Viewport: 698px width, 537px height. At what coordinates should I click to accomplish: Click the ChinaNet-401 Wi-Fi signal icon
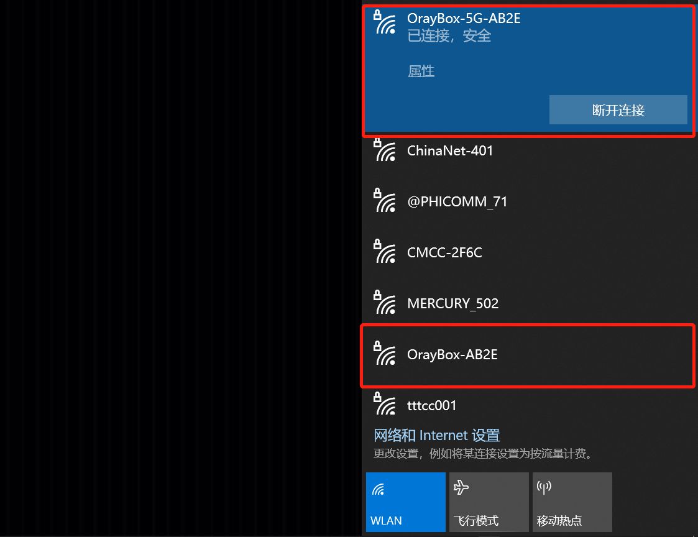click(385, 150)
